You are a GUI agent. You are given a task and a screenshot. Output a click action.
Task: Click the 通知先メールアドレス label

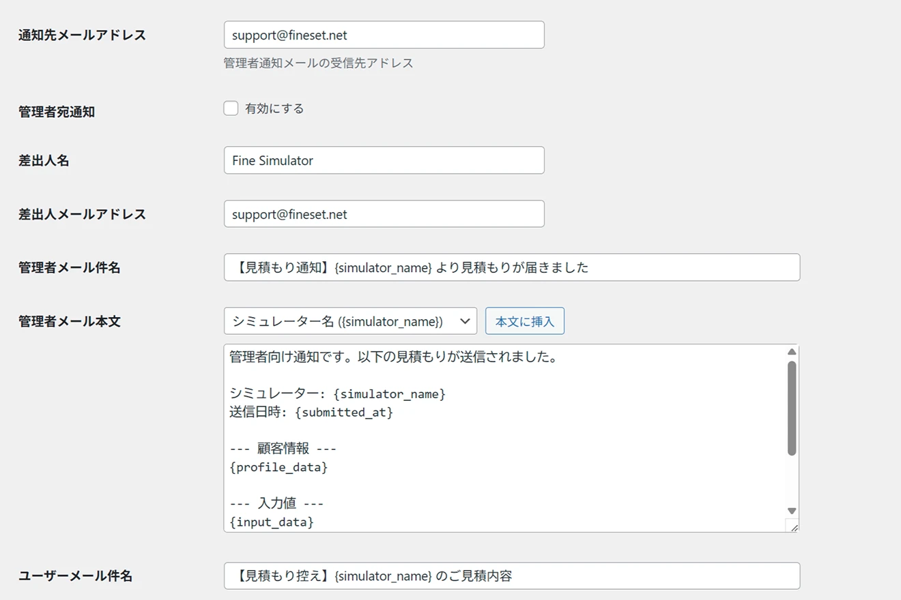tap(82, 35)
